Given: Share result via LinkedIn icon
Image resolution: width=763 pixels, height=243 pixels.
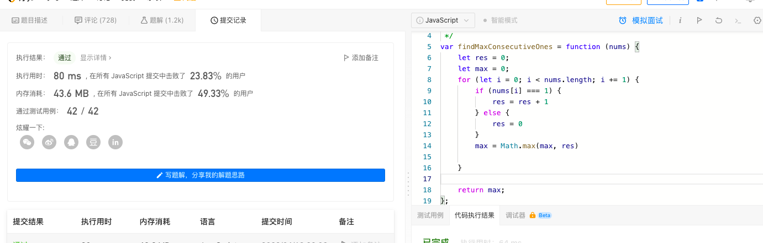Looking at the screenshot, I should coord(115,142).
